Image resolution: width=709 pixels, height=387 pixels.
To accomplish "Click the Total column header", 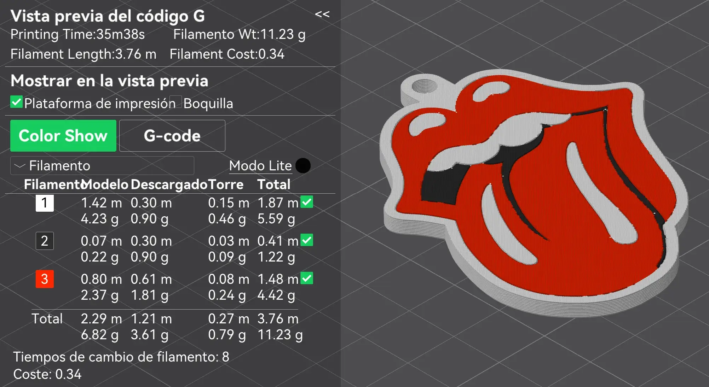I will click(274, 184).
